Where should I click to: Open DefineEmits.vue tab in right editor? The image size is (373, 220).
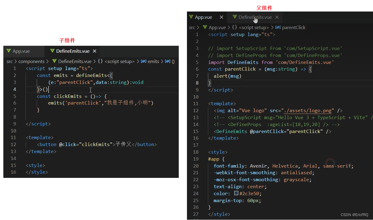(x=255, y=17)
